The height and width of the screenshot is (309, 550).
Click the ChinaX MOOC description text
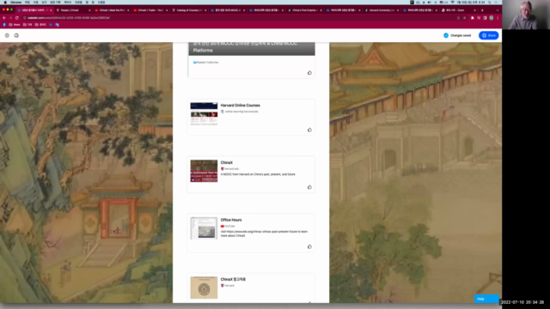click(x=258, y=174)
